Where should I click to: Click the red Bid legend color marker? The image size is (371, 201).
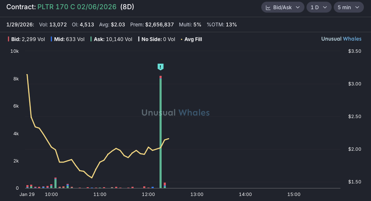pos(8,39)
